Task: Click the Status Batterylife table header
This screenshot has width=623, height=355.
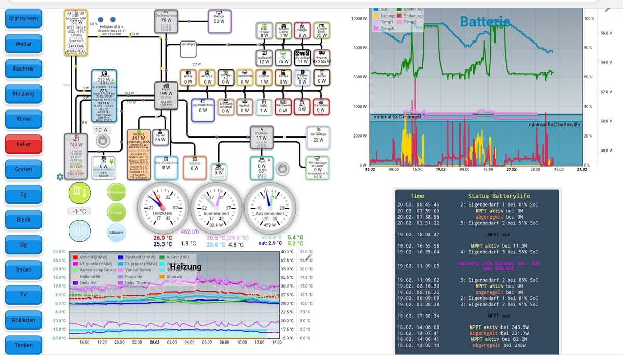Action: tap(499, 196)
